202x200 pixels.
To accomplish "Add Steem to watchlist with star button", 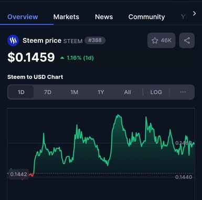I will [162, 41].
